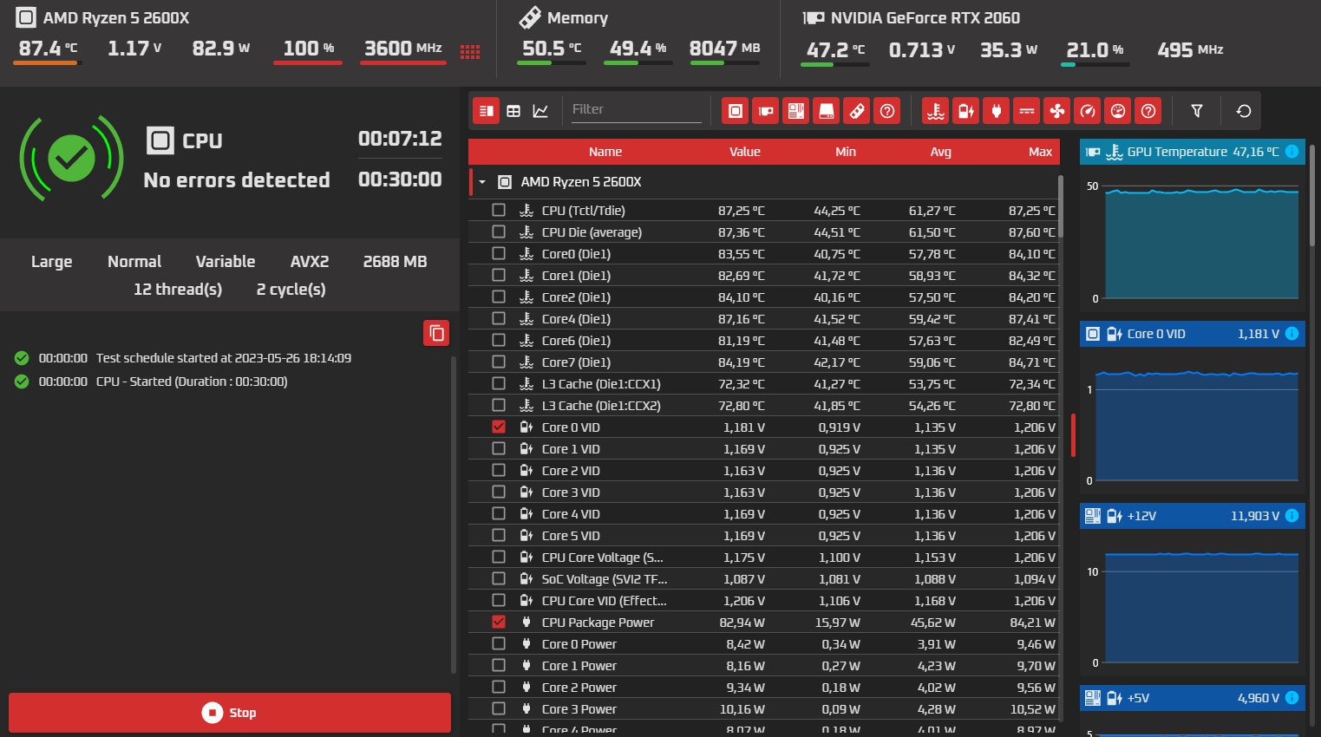Toggle the memory stick hardware filter icon
The width and height of the screenshot is (1321, 737).
(x=857, y=111)
